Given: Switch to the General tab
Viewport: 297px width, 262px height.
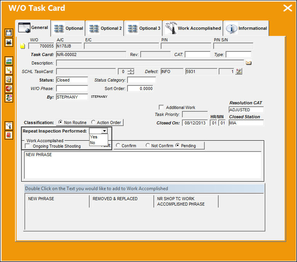Looking at the screenshot, I should [x=33, y=28].
